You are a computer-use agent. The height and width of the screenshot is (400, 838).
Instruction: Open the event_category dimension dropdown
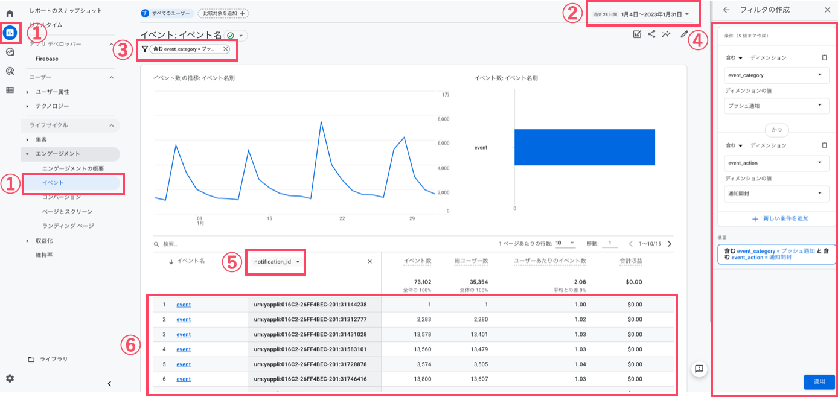776,75
